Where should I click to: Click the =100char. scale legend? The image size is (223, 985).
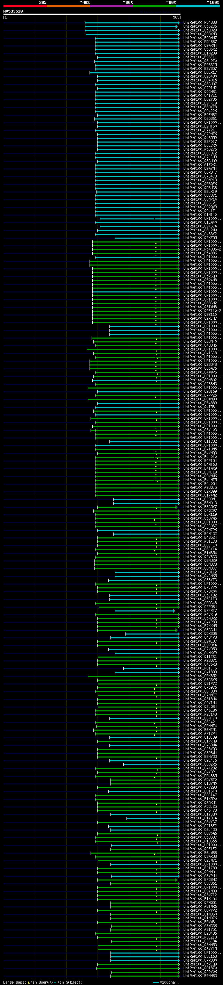pos(166,982)
